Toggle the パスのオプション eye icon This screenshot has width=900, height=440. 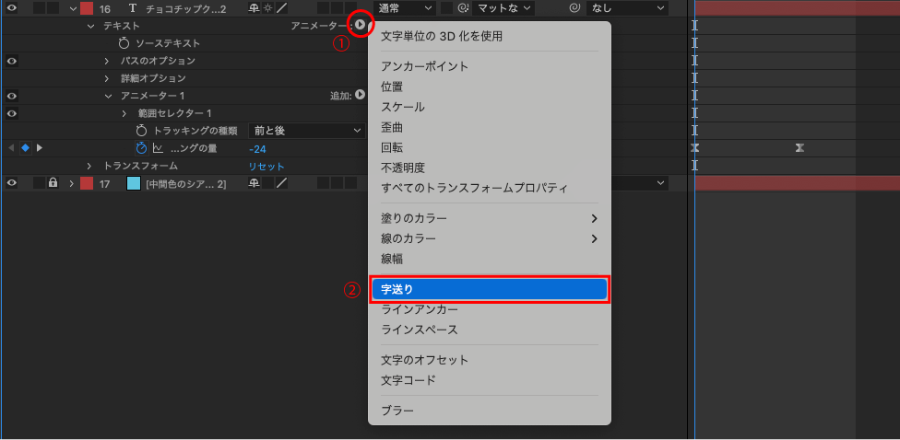click(11, 60)
